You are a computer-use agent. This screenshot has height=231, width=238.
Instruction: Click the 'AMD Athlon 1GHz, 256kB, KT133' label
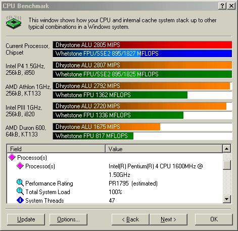point(28,90)
